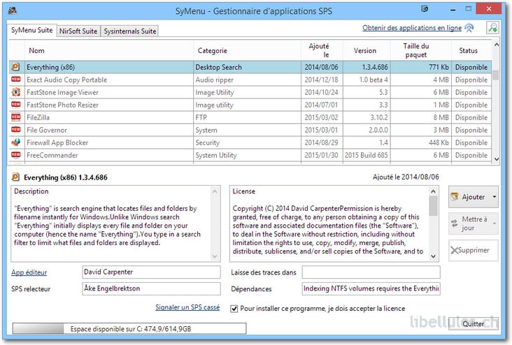
Task: Click the License box scroll up arrow
Action: click(x=433, y=191)
